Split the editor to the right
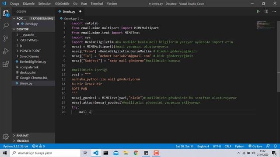Image resolution: width=280 pixels, height=157 pixels. pos(266,11)
